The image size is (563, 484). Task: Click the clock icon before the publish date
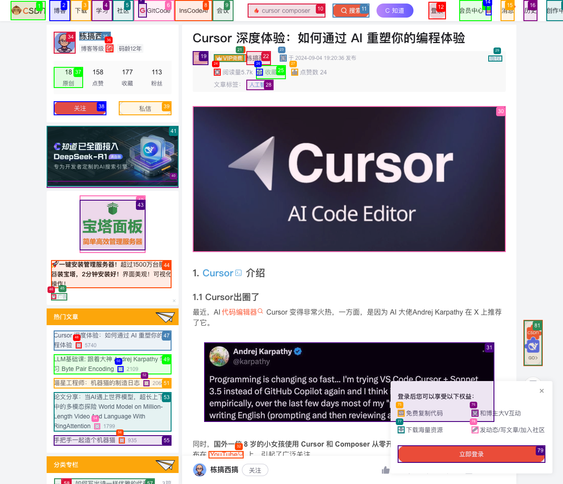283,58
